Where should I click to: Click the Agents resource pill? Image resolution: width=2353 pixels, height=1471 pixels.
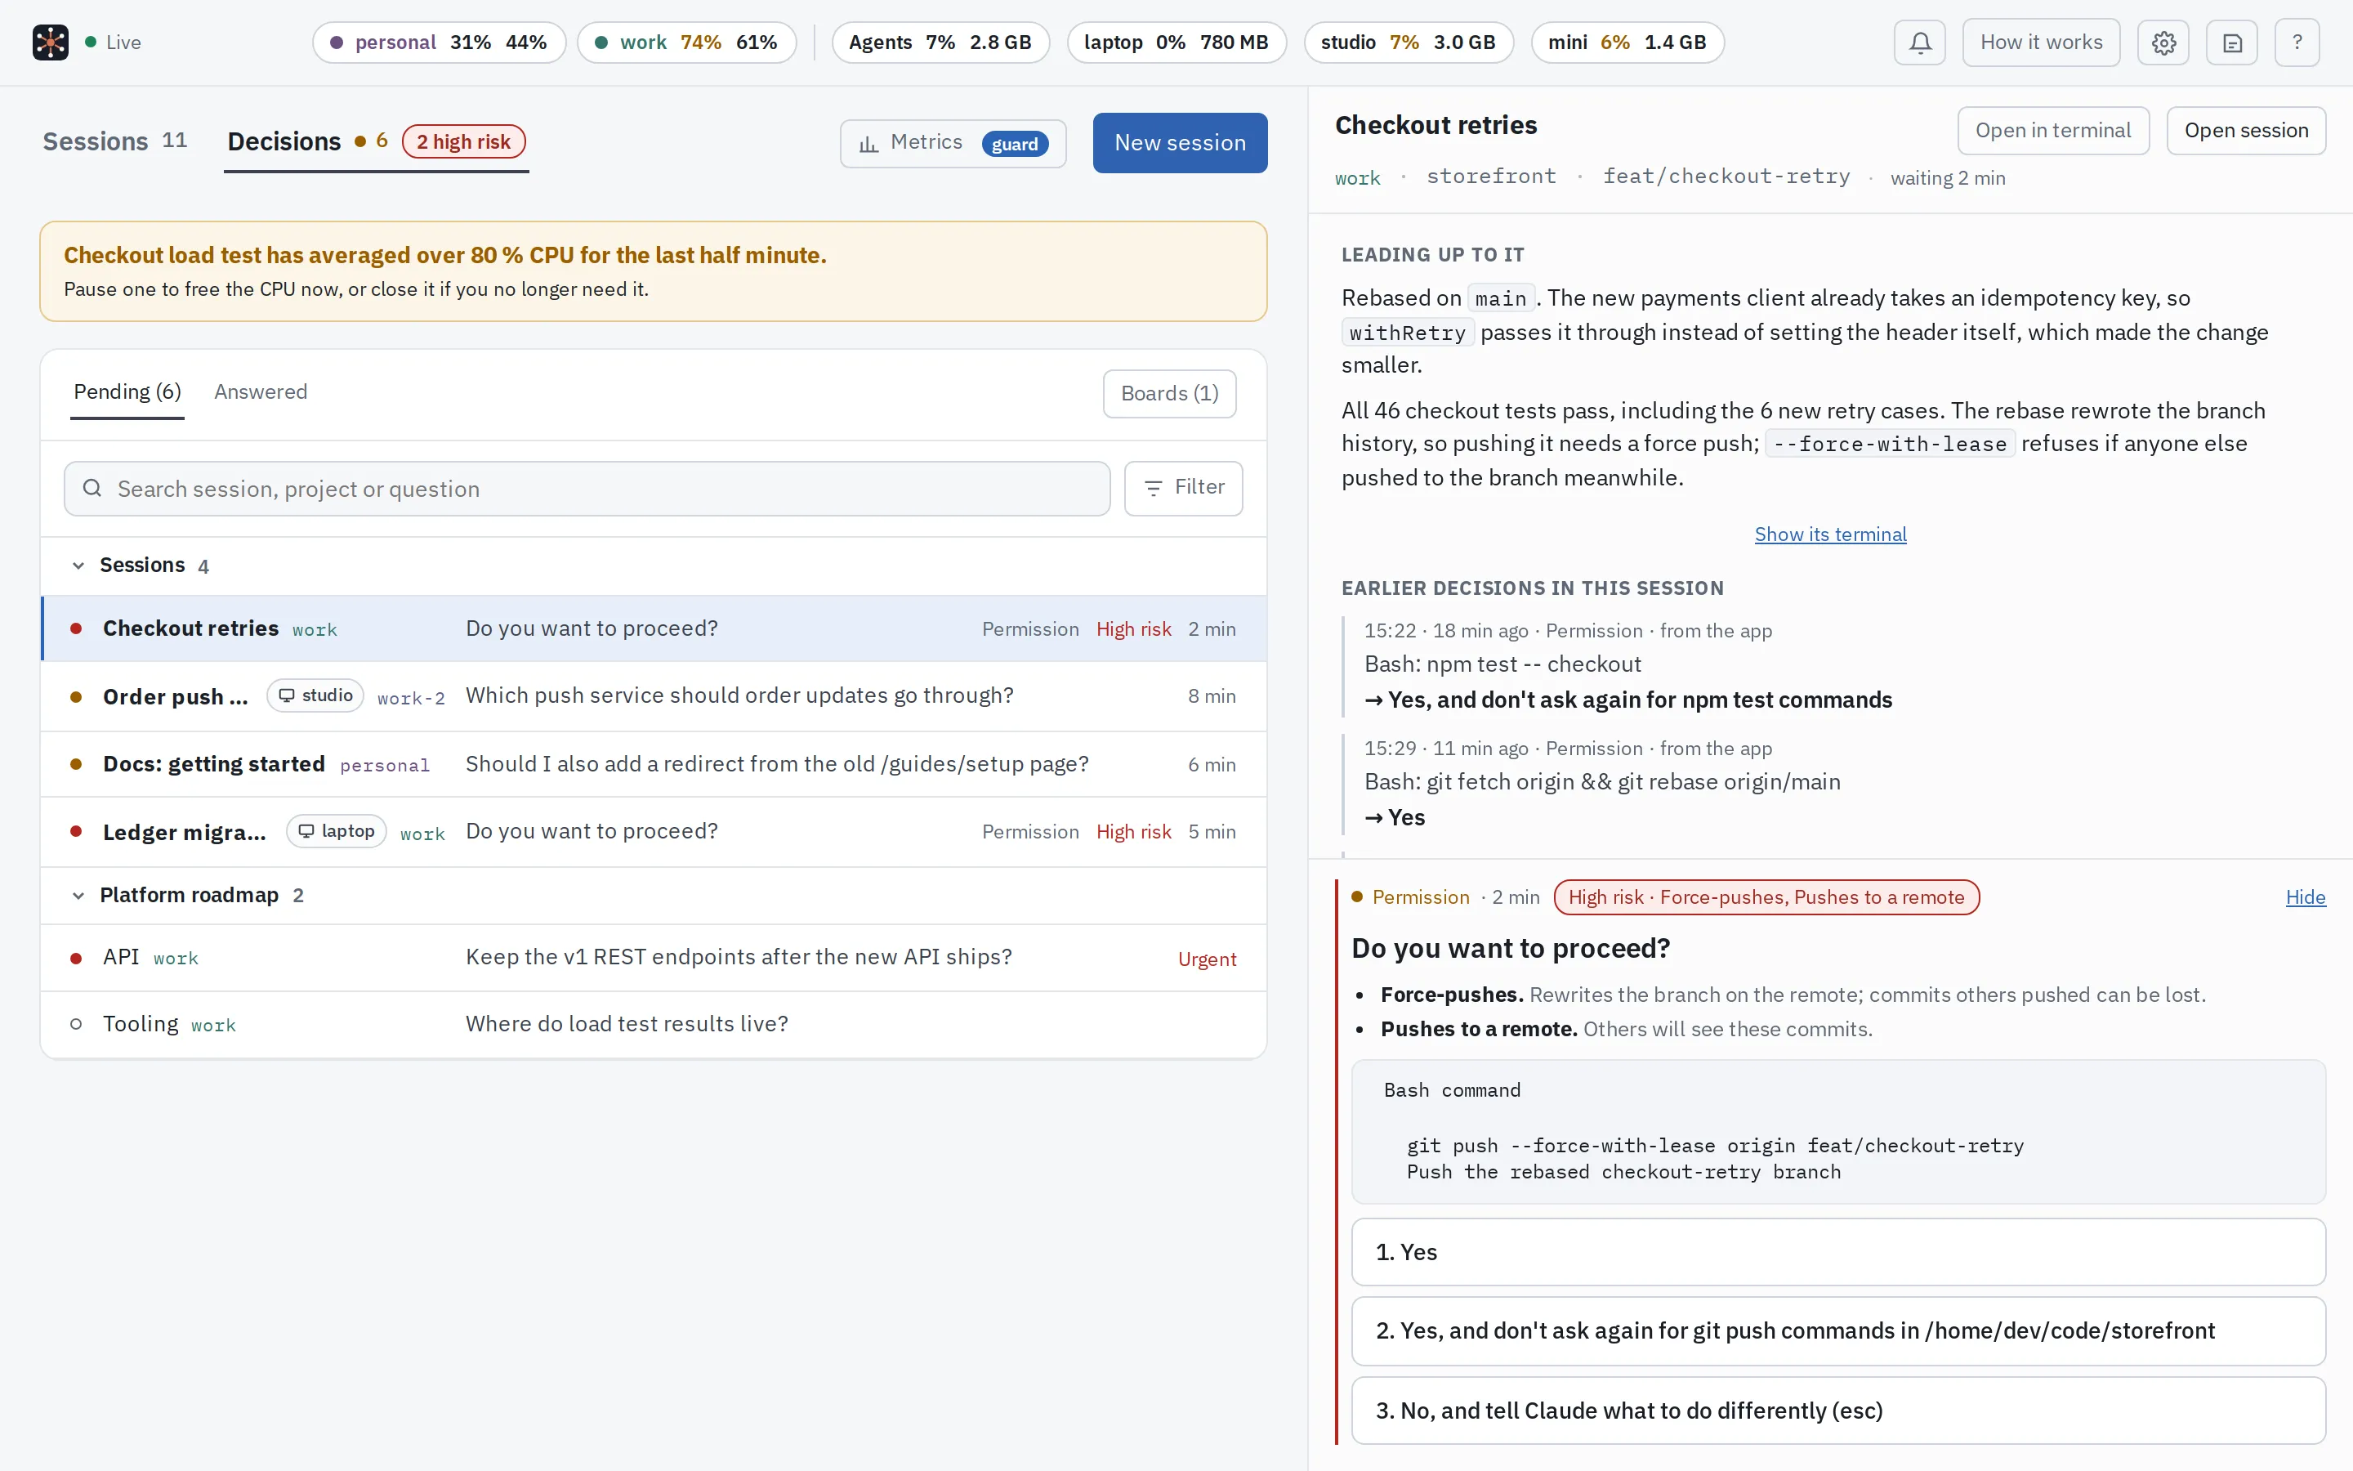pos(940,42)
